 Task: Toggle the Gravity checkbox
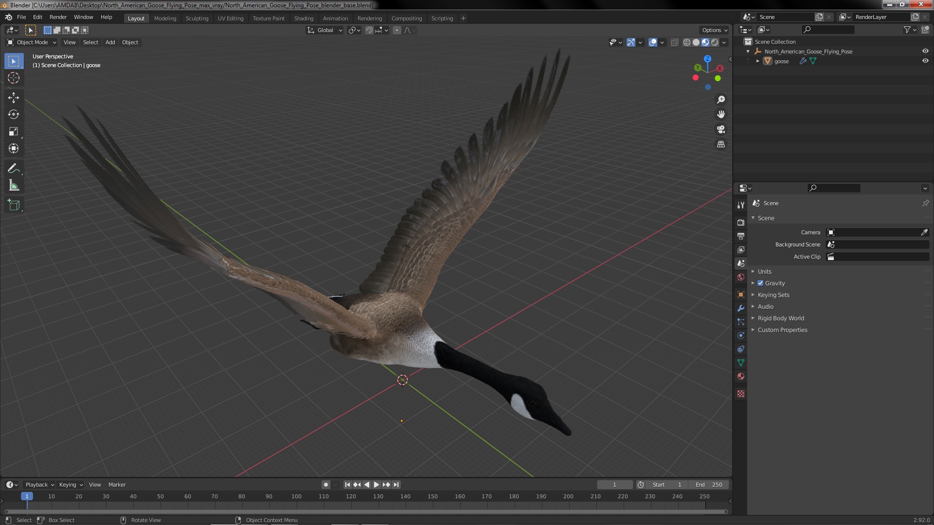760,283
